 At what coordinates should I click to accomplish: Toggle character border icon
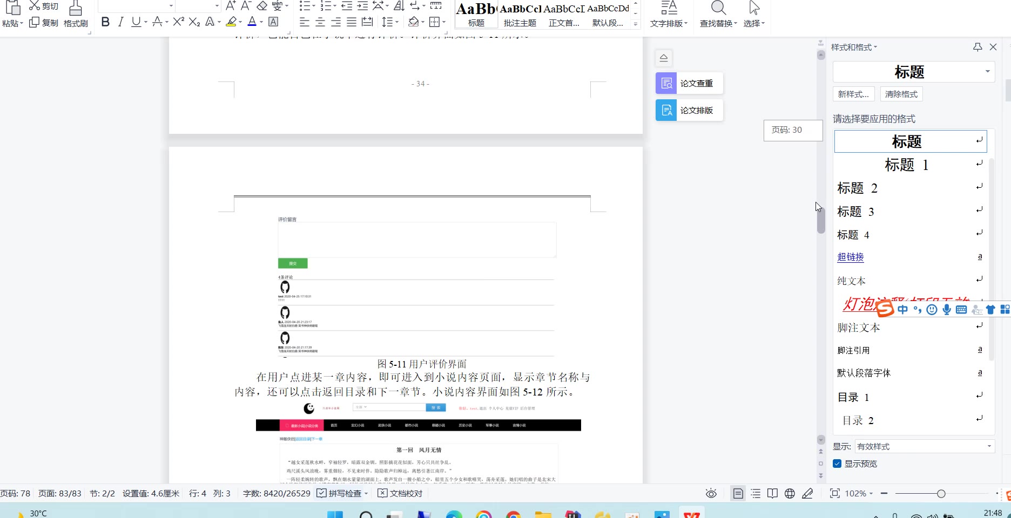tap(273, 22)
